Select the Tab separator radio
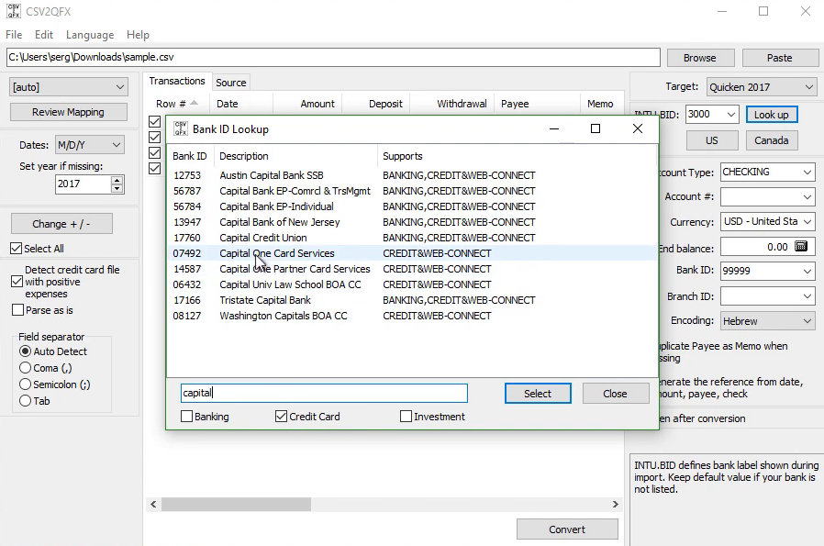The image size is (824, 546). [x=25, y=401]
